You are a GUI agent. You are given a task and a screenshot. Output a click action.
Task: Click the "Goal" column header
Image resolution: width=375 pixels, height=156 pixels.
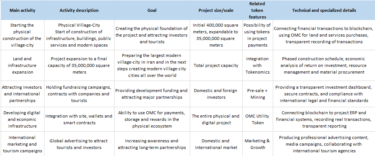[x=151, y=10]
